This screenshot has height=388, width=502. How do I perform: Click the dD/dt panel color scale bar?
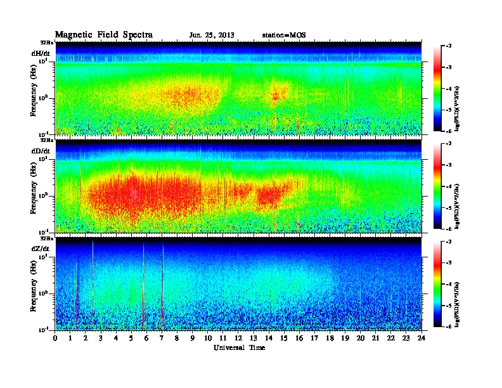point(437,186)
